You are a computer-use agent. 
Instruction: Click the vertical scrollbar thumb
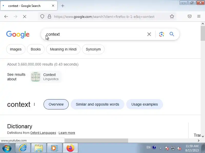(x=203, y=33)
